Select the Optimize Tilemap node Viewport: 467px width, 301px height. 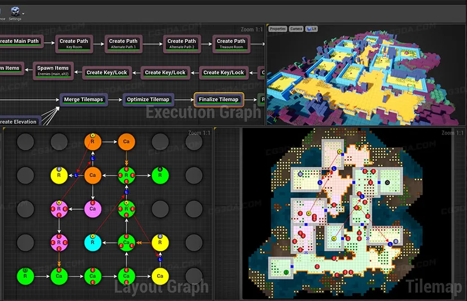coord(148,100)
